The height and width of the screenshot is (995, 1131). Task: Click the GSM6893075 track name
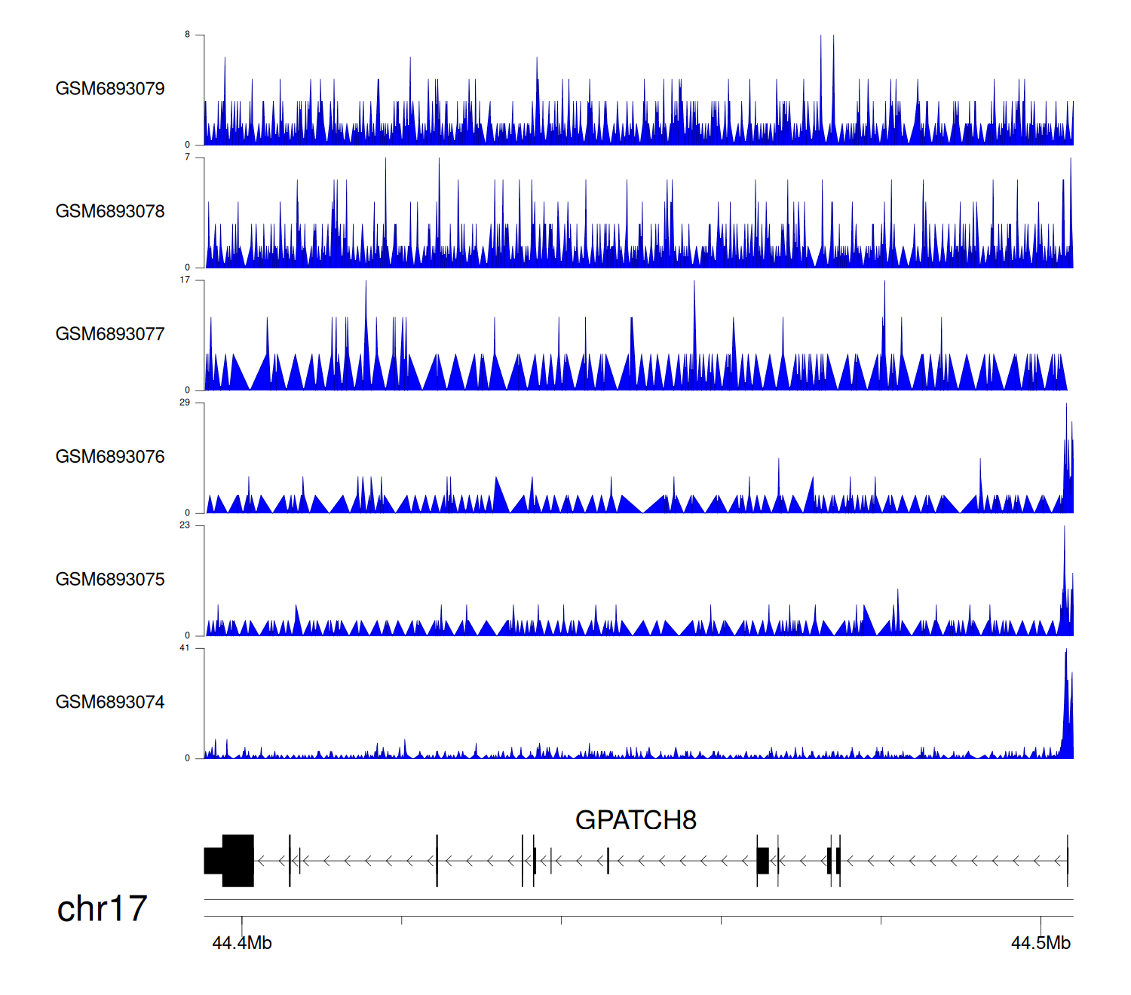click(110, 580)
